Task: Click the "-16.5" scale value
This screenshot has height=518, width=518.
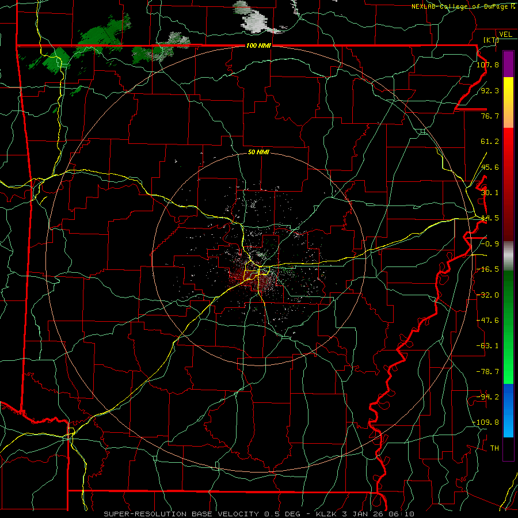Action: pos(487,269)
